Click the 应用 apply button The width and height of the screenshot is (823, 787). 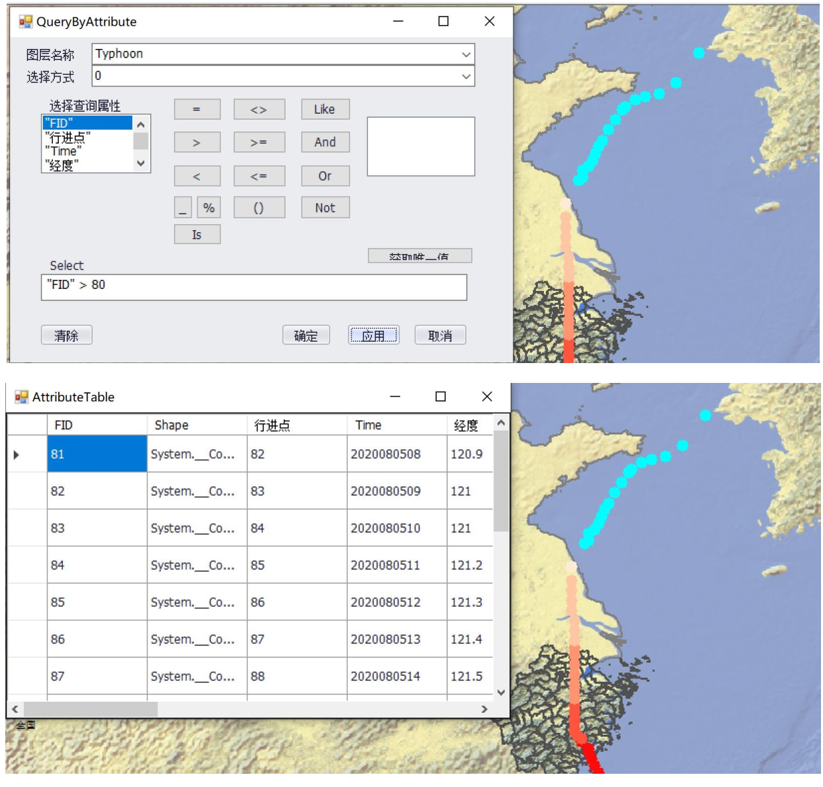[x=374, y=335]
